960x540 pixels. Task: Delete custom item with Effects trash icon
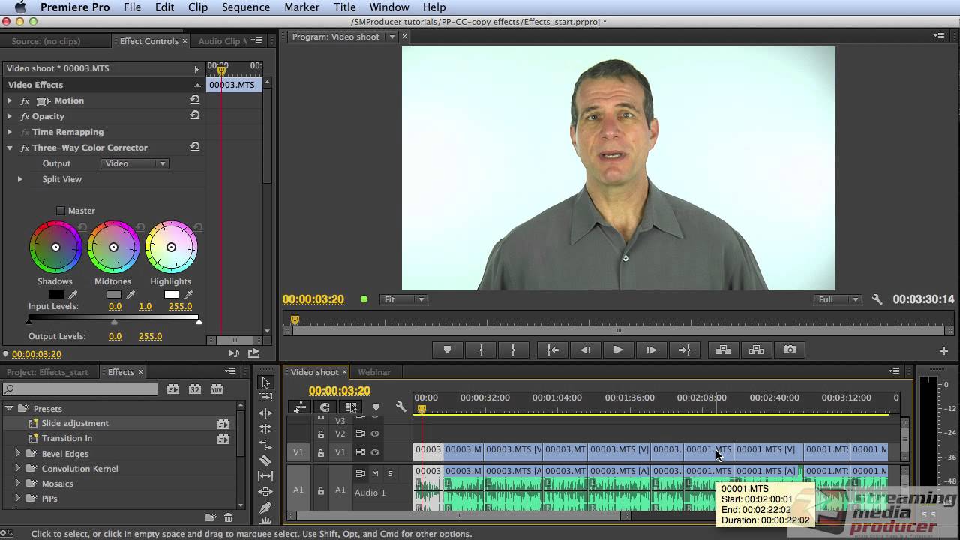point(228,517)
